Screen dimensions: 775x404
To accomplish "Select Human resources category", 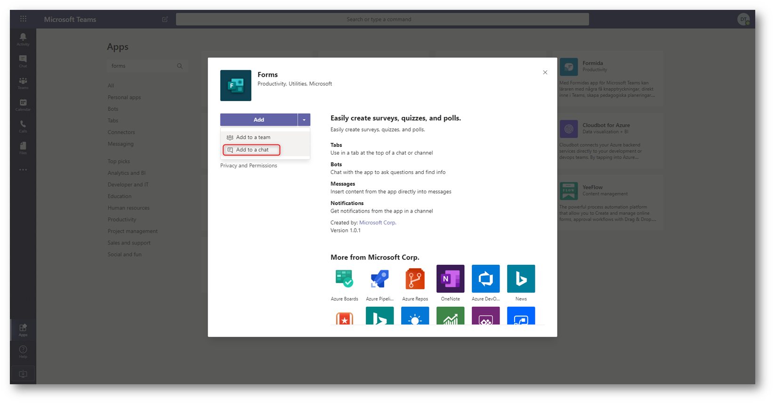I will click(129, 208).
